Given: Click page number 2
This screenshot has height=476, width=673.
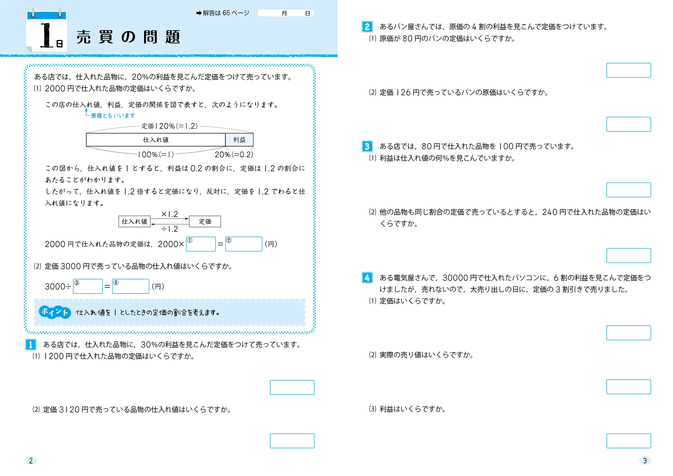Looking at the screenshot, I should [31, 461].
